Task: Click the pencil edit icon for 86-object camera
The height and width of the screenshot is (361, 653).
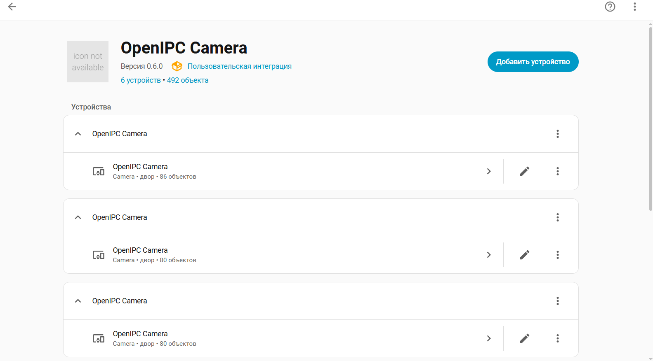Action: pos(524,171)
